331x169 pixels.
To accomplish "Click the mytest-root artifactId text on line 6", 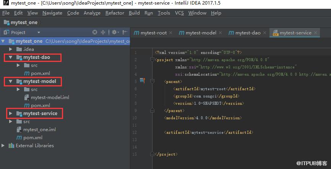I will click(213, 89).
